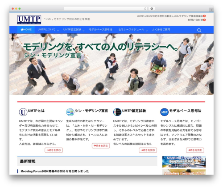The width and height of the screenshot is (223, 188).
Task: Click 続きを読む button under UMTPとは
Action: click(54, 150)
